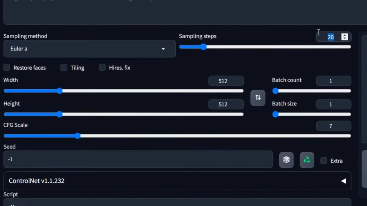This screenshot has height=206, width=367.
Task: Click the Height value field showing 512
Action: [x=226, y=104]
